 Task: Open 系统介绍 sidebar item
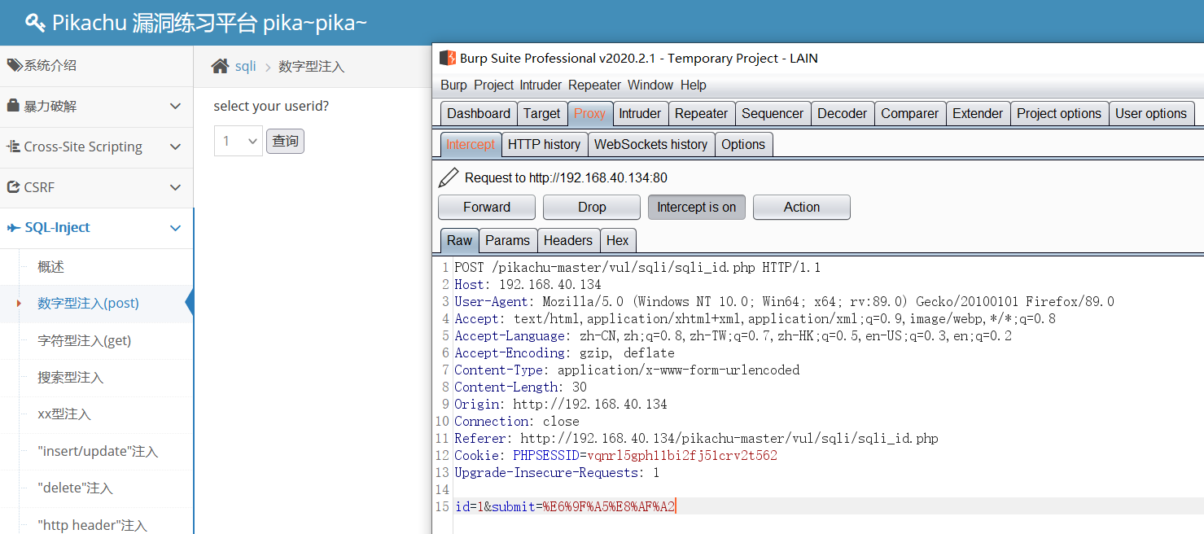tap(97, 65)
